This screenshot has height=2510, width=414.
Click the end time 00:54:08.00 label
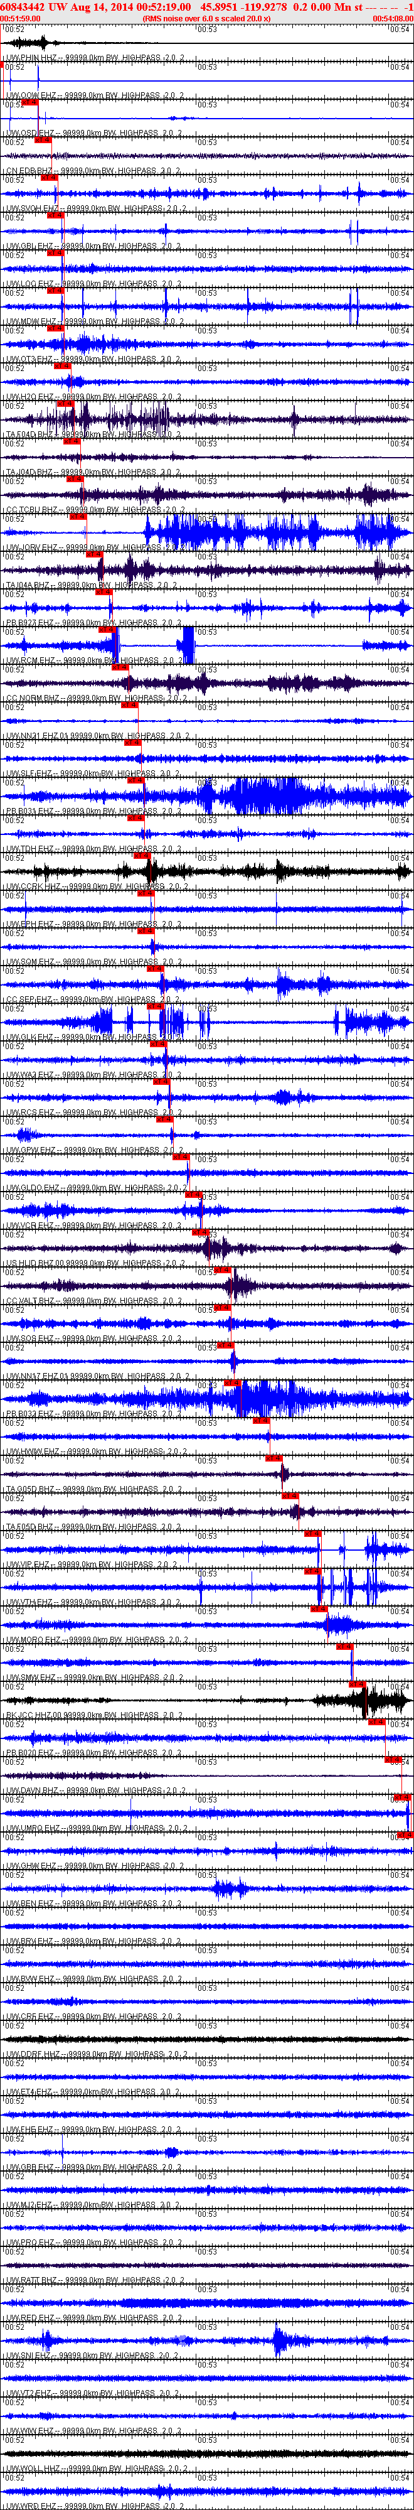(393, 18)
